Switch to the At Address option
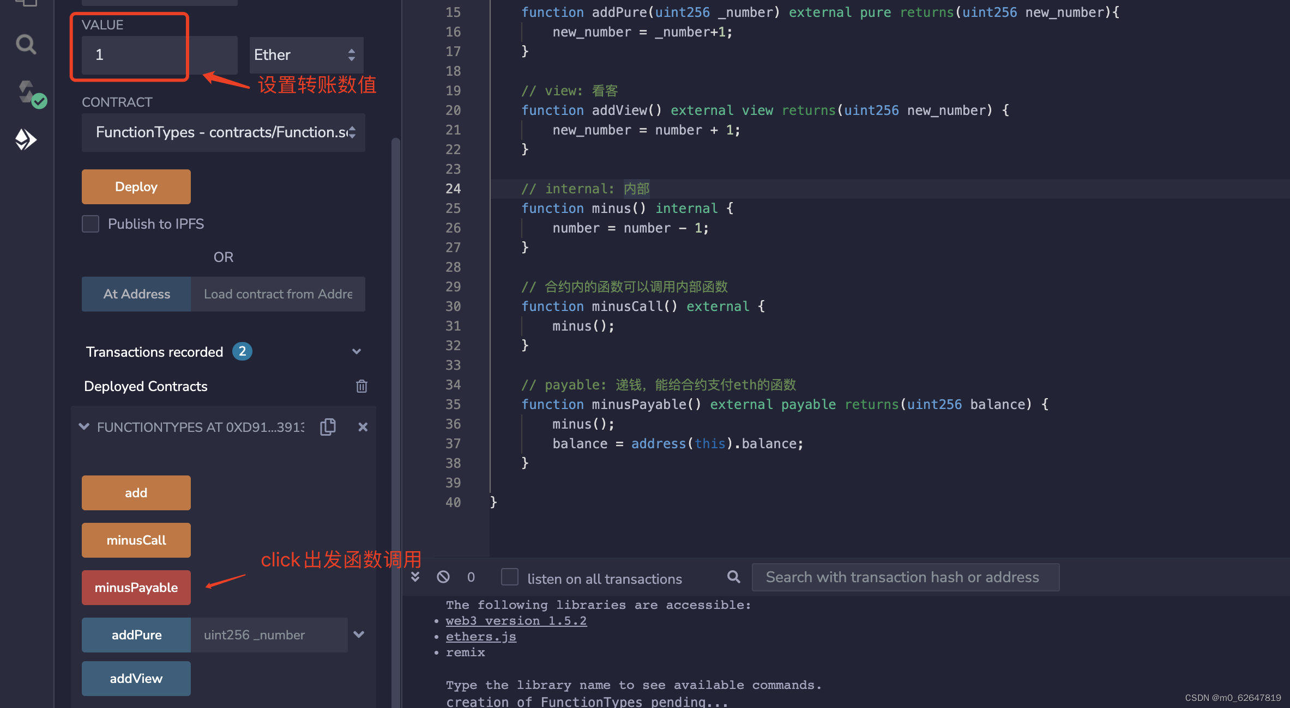1290x708 pixels. (136, 294)
